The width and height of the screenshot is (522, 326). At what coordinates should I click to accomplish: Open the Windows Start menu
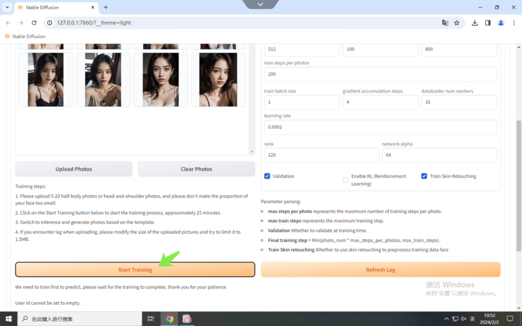click(x=9, y=319)
